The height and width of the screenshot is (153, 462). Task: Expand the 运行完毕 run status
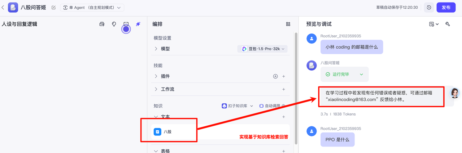[x=345, y=74]
